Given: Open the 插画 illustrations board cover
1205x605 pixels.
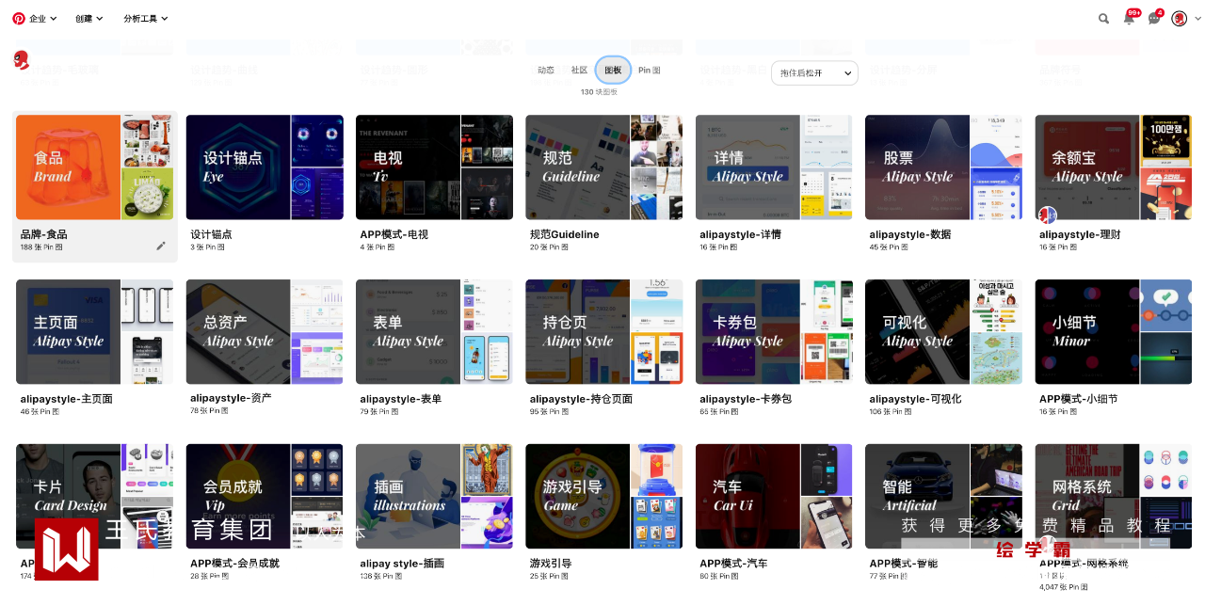Looking at the screenshot, I should (x=434, y=497).
